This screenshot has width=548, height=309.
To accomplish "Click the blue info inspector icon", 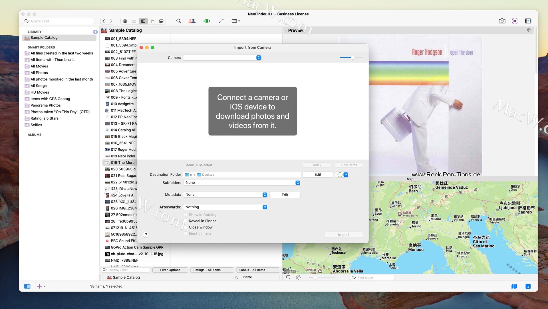I will 528,286.
